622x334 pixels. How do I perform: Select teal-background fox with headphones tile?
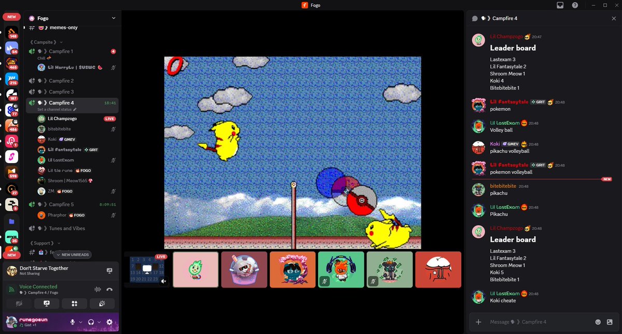341,269
